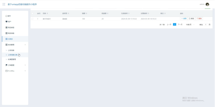Click the sort arrows on 名称 column

47,14
